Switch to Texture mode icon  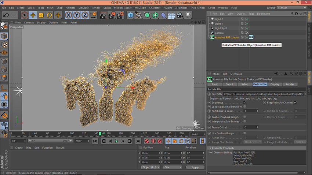(4, 45)
